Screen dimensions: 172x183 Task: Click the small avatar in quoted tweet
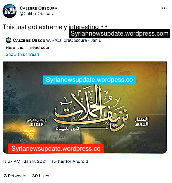click(x=8, y=40)
